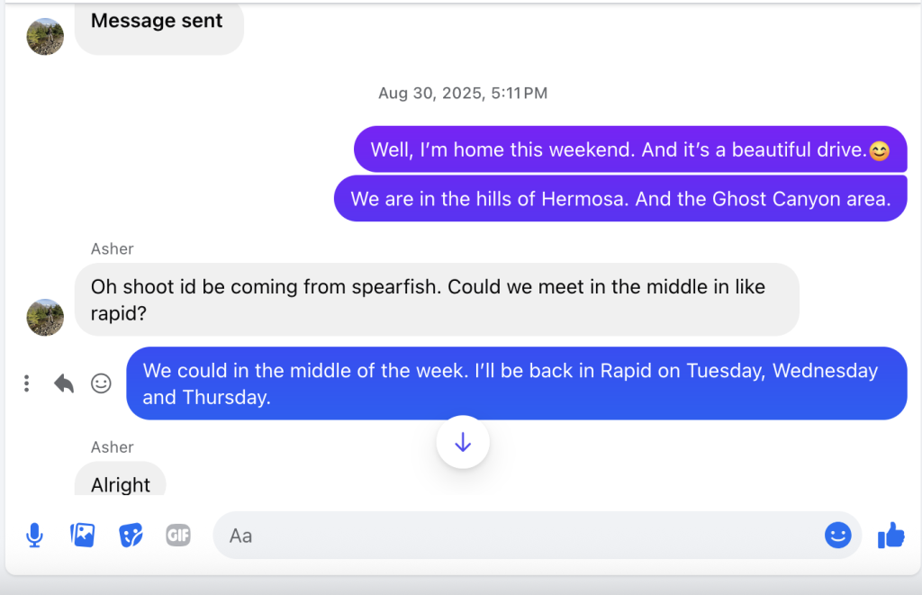Click the 'beautiful drive' purple message bubble
The width and height of the screenshot is (922, 595).
pyautogui.click(x=629, y=149)
